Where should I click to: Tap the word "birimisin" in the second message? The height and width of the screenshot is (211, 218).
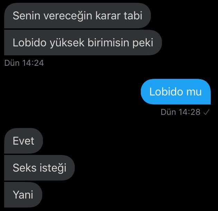[108, 43]
